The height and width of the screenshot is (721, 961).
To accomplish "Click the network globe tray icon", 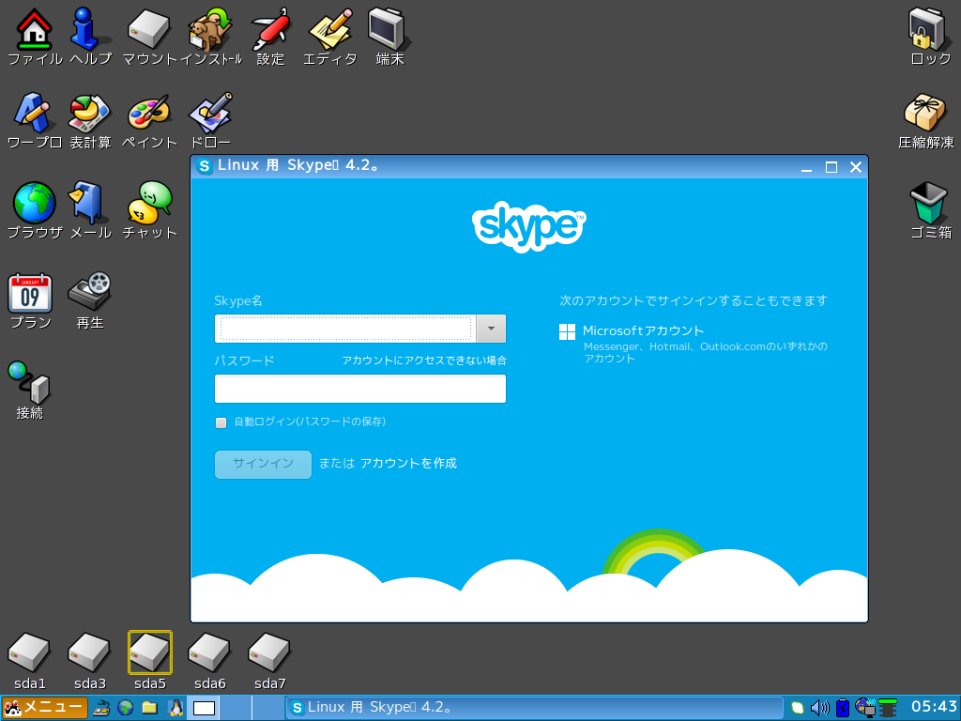I will click(x=865, y=708).
